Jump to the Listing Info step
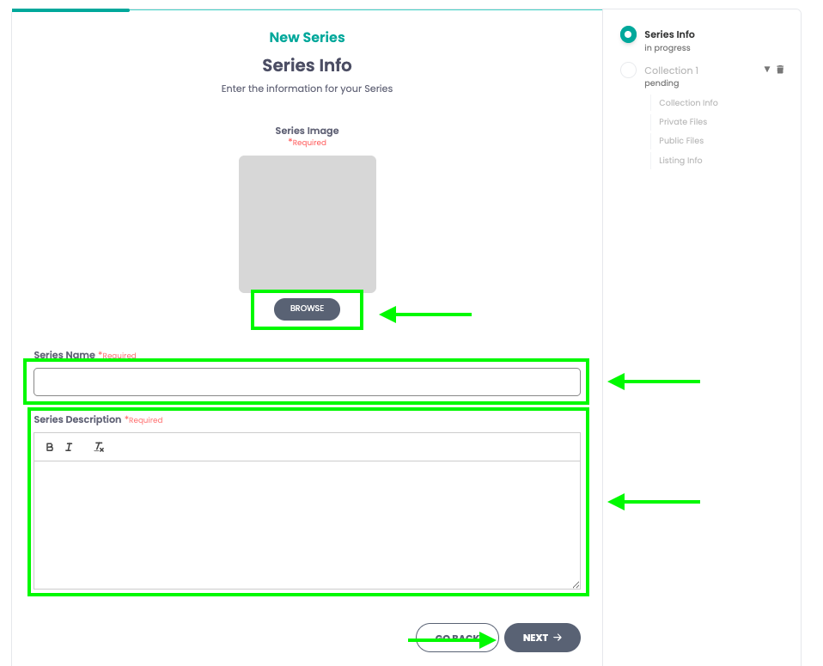Screen dimensions: 823x666 click(x=680, y=161)
